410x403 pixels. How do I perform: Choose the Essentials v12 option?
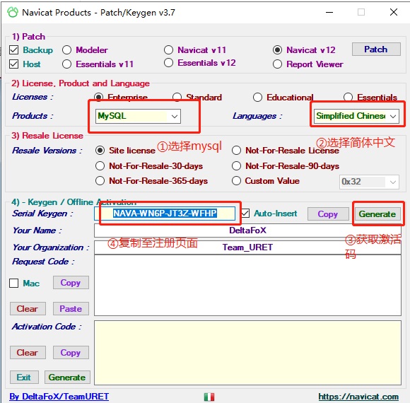(168, 62)
